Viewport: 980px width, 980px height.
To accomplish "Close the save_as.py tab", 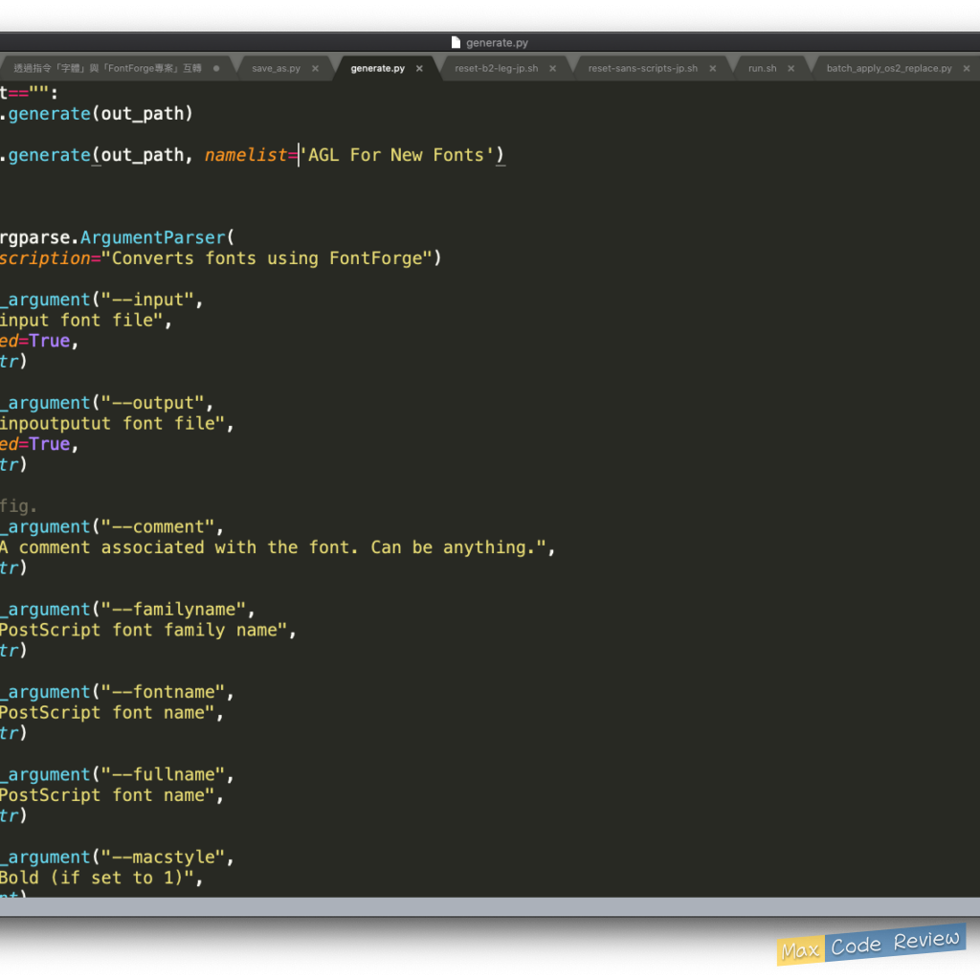I will tap(315, 69).
